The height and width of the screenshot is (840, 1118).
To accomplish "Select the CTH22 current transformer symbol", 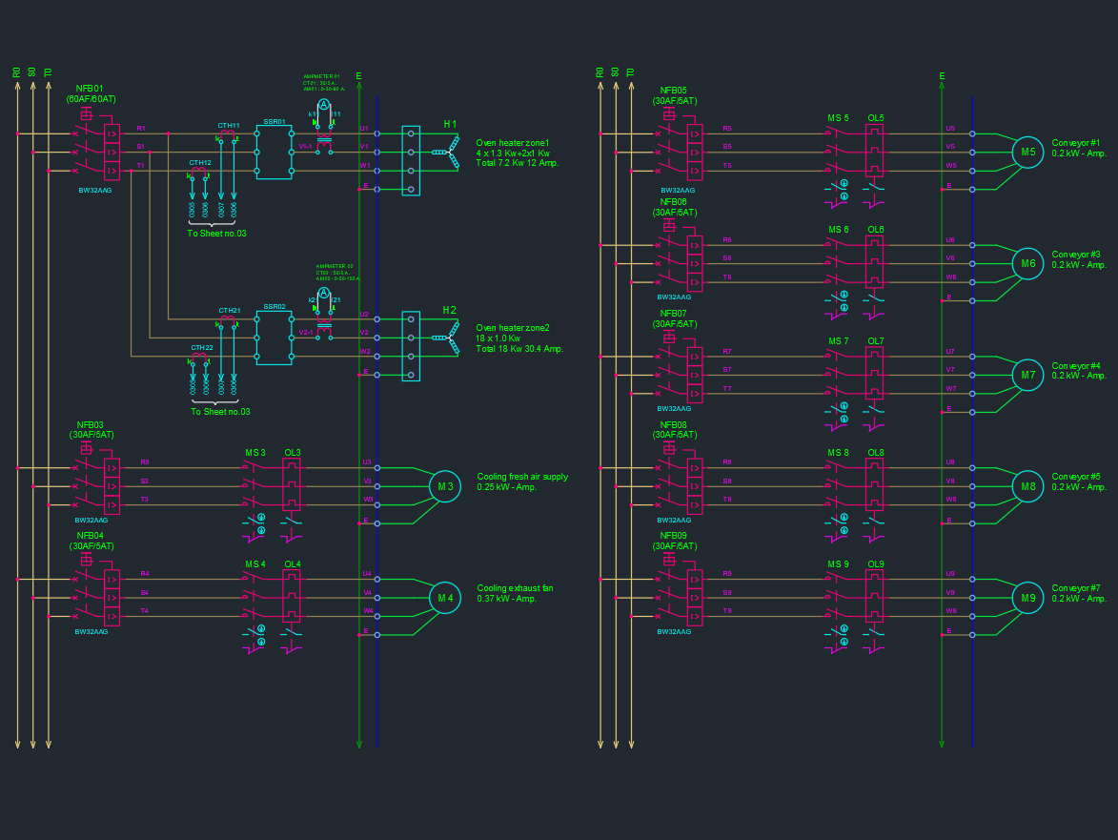I will point(199,358).
